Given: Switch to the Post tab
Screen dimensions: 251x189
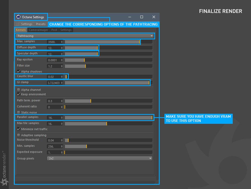Looking at the screenshot, I should point(54,30).
